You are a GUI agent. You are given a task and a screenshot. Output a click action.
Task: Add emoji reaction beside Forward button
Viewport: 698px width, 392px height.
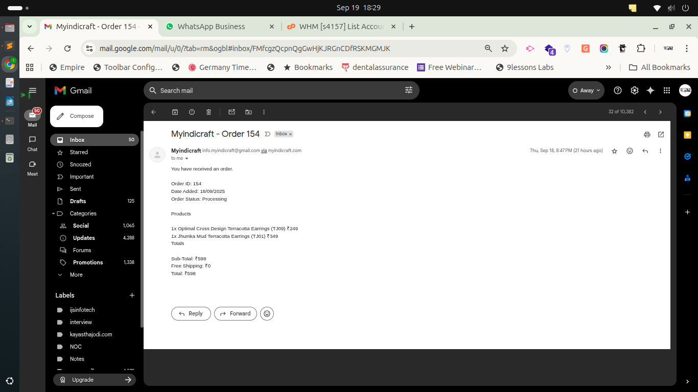tap(267, 314)
